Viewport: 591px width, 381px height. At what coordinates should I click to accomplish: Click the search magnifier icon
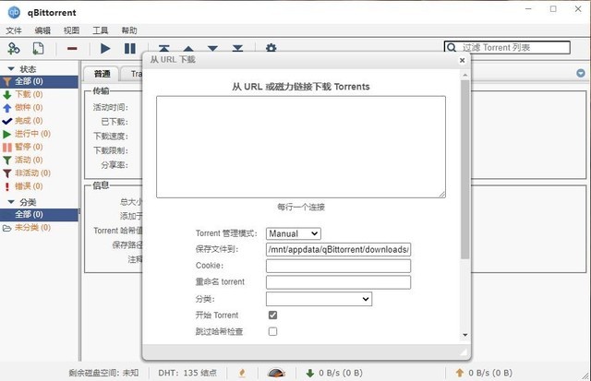pyautogui.click(x=452, y=47)
